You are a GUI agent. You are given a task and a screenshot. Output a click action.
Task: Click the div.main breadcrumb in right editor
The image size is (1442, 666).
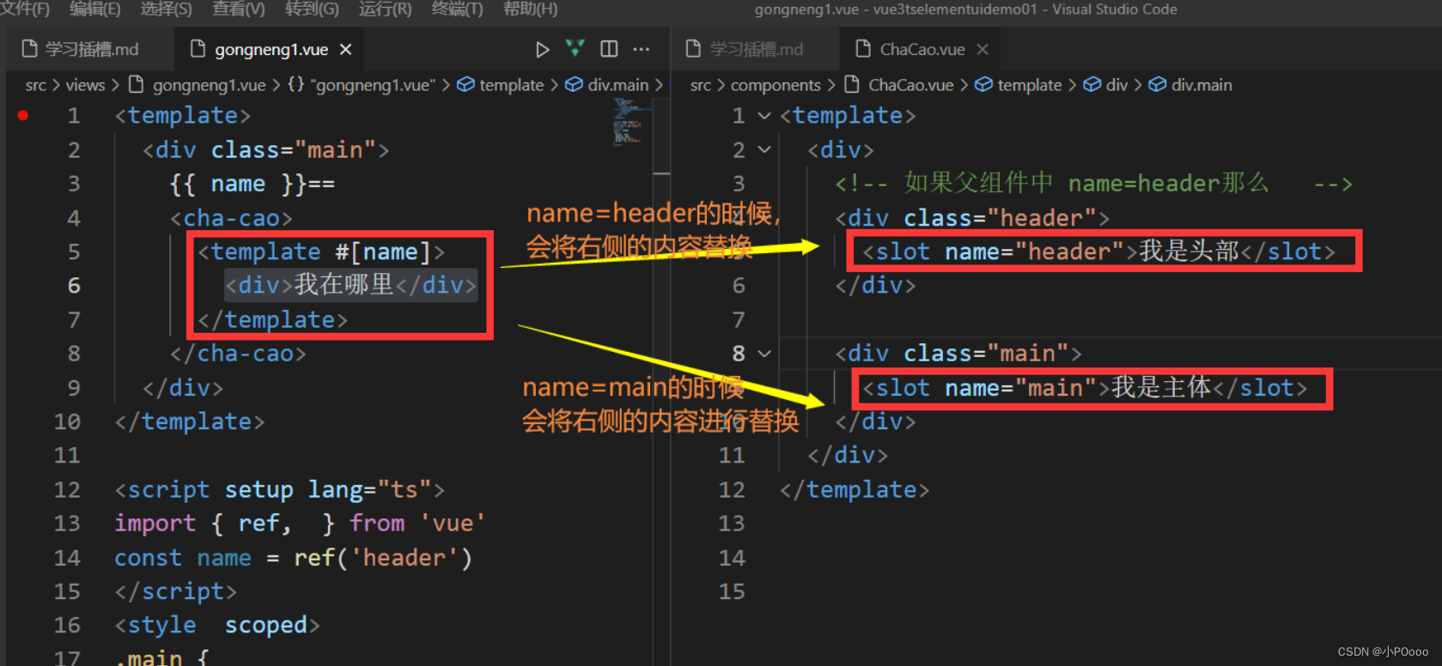[1190, 85]
